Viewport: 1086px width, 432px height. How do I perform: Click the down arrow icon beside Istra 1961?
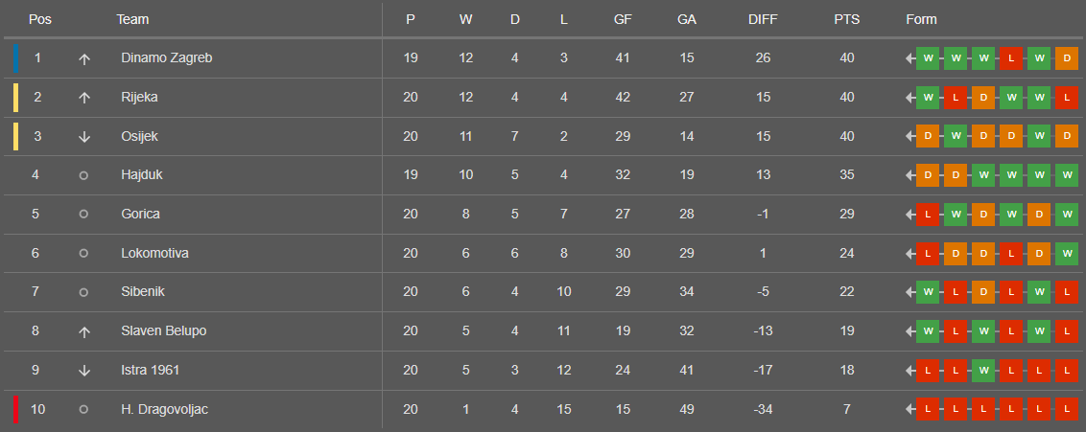pyautogui.click(x=84, y=371)
